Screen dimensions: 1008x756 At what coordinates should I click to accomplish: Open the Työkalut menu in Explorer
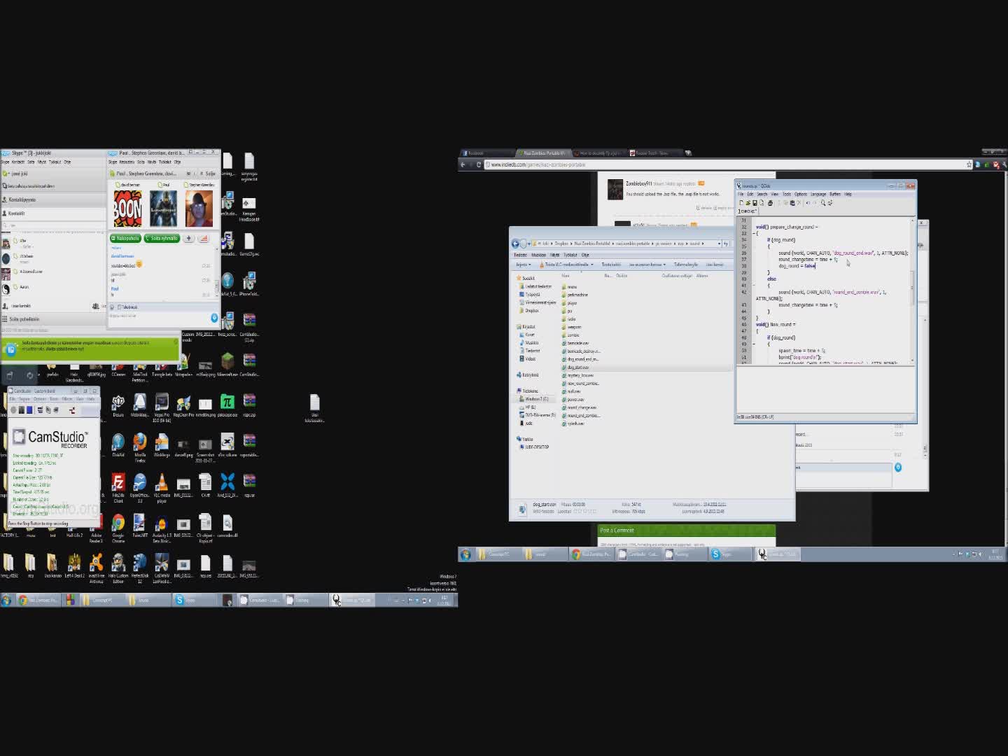[570, 255]
